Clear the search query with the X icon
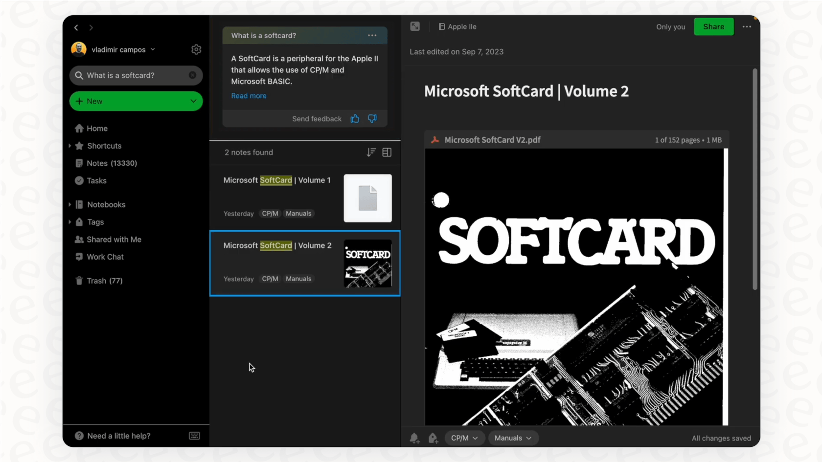822x462 pixels. 192,75
